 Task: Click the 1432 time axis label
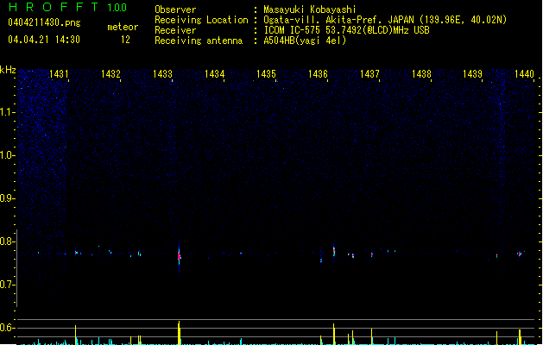point(110,74)
